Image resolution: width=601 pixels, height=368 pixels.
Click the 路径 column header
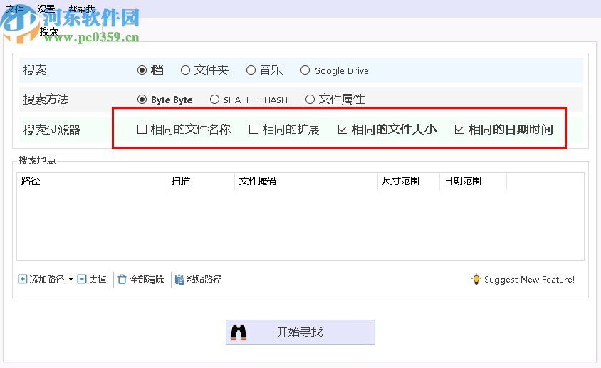[x=92, y=181]
